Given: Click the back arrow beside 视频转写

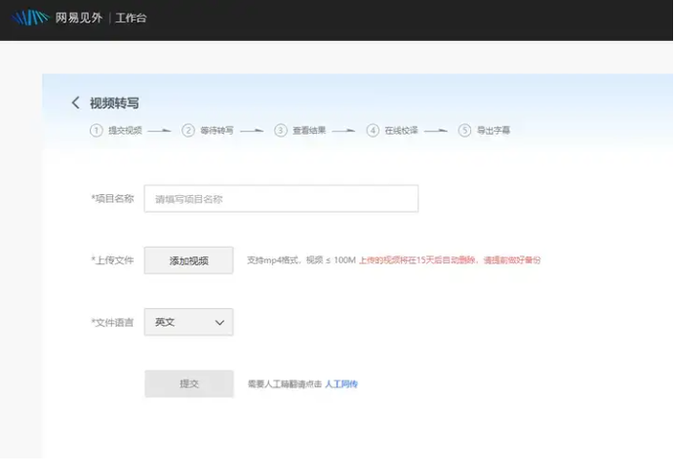Looking at the screenshot, I should 75,103.
